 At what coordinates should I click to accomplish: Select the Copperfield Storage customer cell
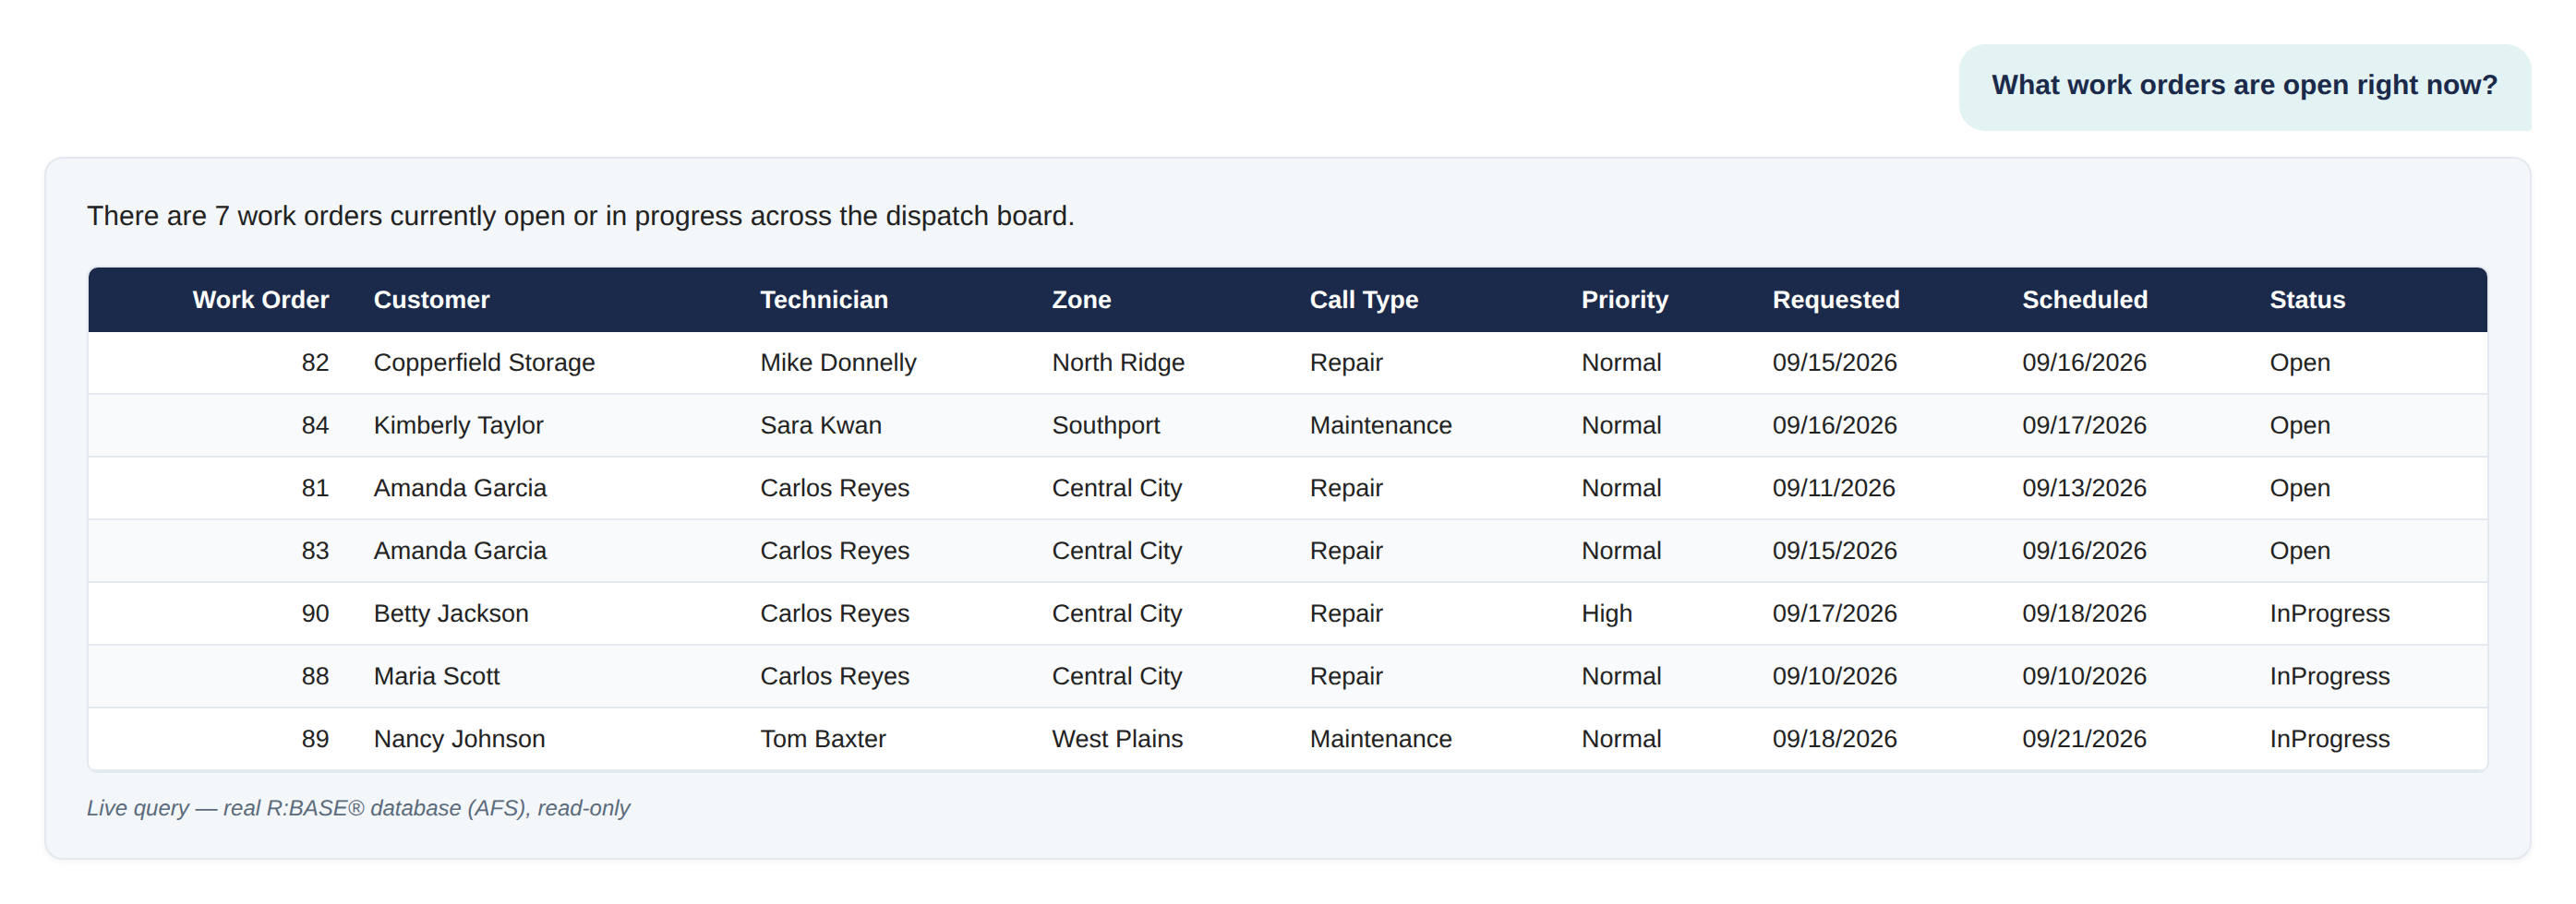click(484, 363)
